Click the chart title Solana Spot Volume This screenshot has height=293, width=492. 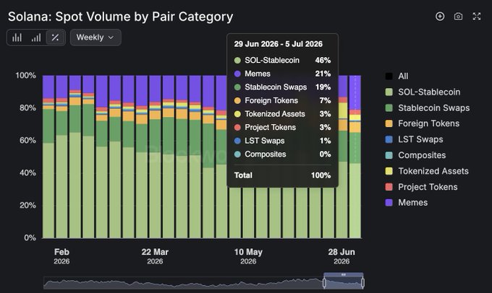(121, 17)
